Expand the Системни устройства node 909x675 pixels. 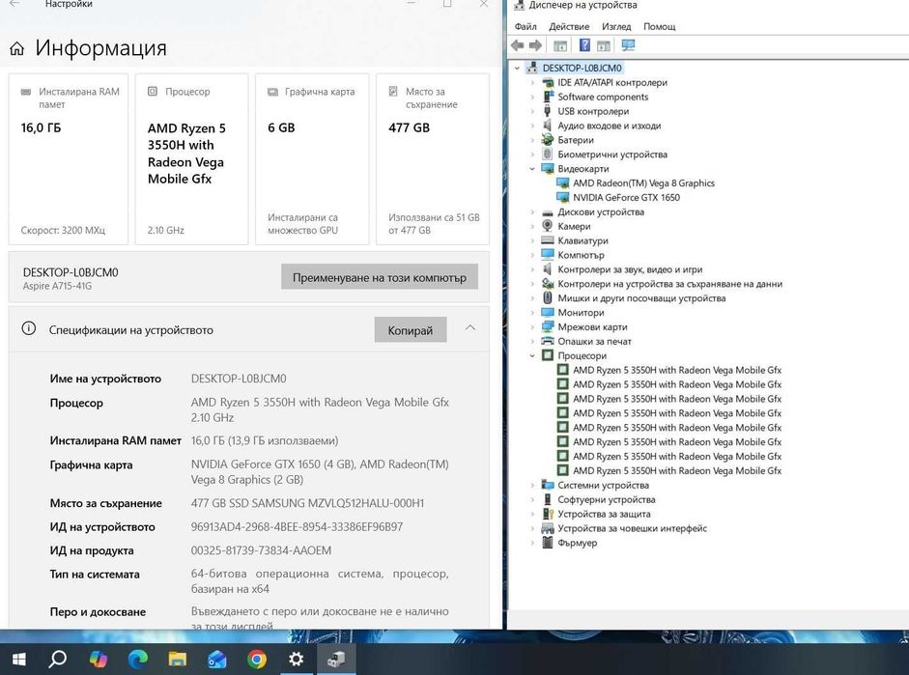532,485
